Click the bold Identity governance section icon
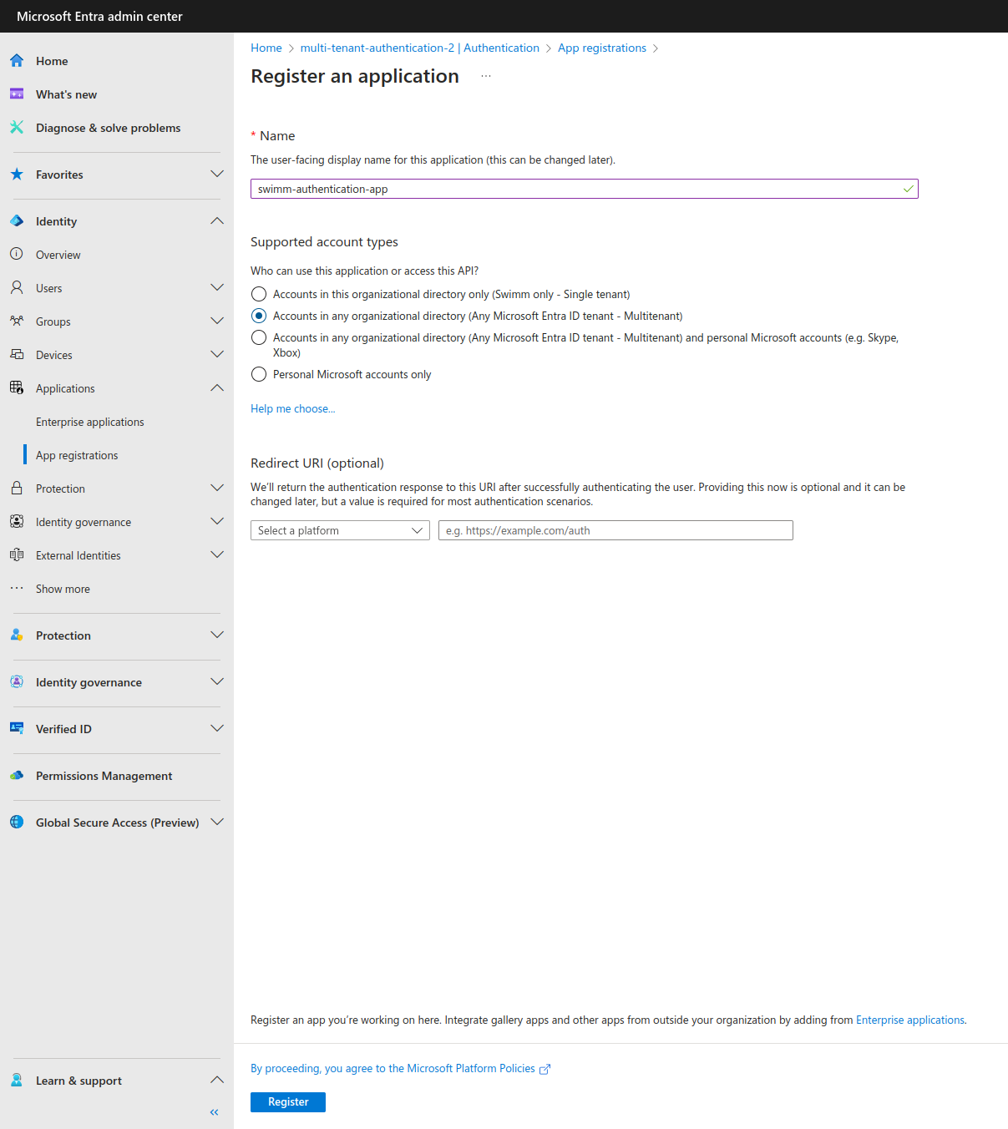The width and height of the screenshot is (1008, 1129). (17, 681)
